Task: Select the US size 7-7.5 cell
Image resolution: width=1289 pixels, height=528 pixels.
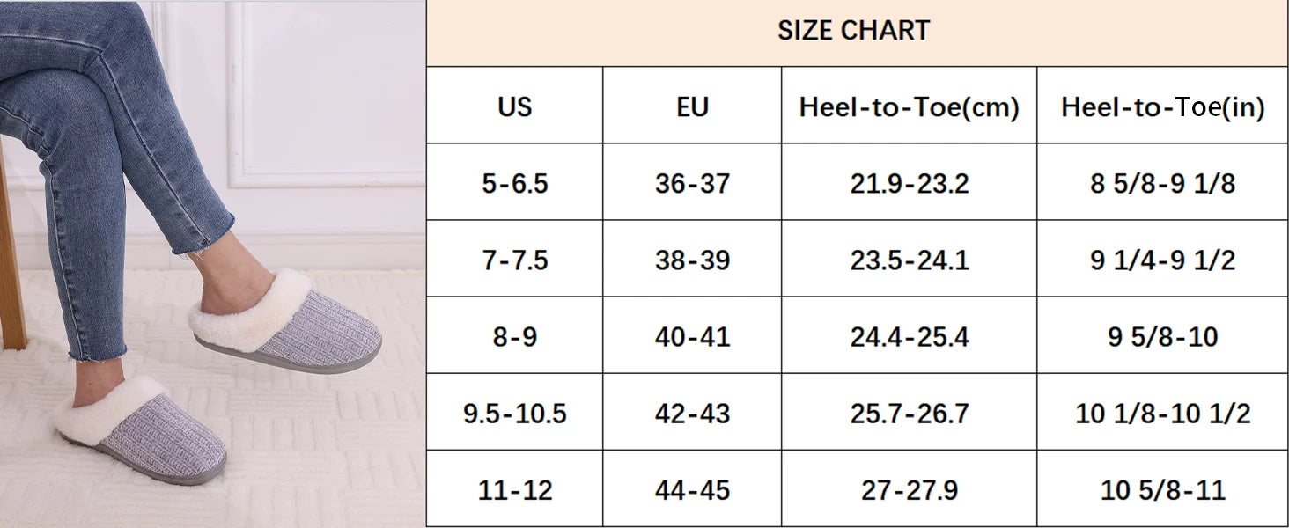Action: [515, 259]
